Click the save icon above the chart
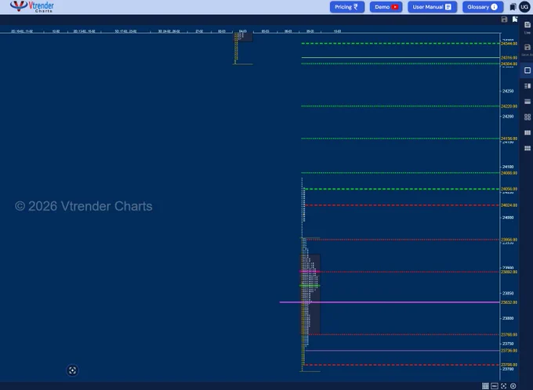533x390 pixels. tap(504, 20)
